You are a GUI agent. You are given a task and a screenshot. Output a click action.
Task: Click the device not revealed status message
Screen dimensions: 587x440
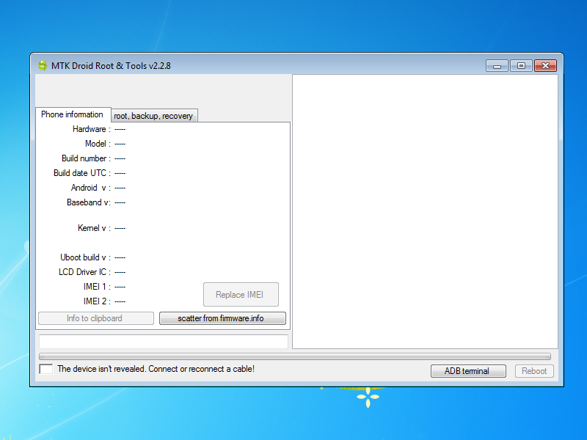pos(156,369)
